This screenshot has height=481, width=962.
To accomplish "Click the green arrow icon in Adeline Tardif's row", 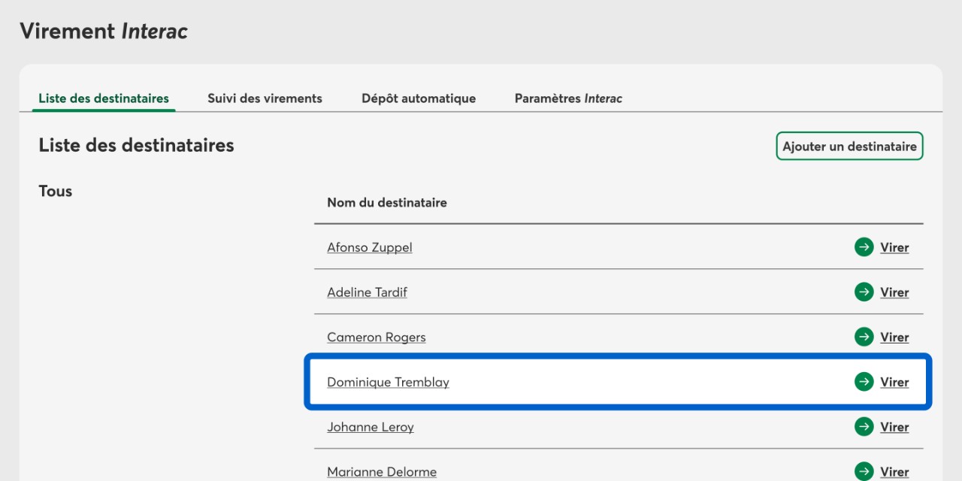I will coord(864,292).
